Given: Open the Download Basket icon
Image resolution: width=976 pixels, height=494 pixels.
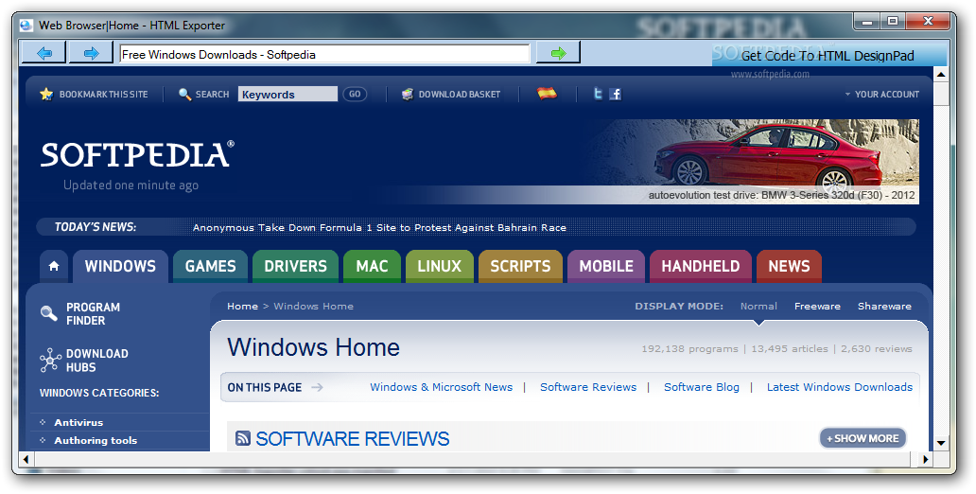Looking at the screenshot, I should 408,94.
